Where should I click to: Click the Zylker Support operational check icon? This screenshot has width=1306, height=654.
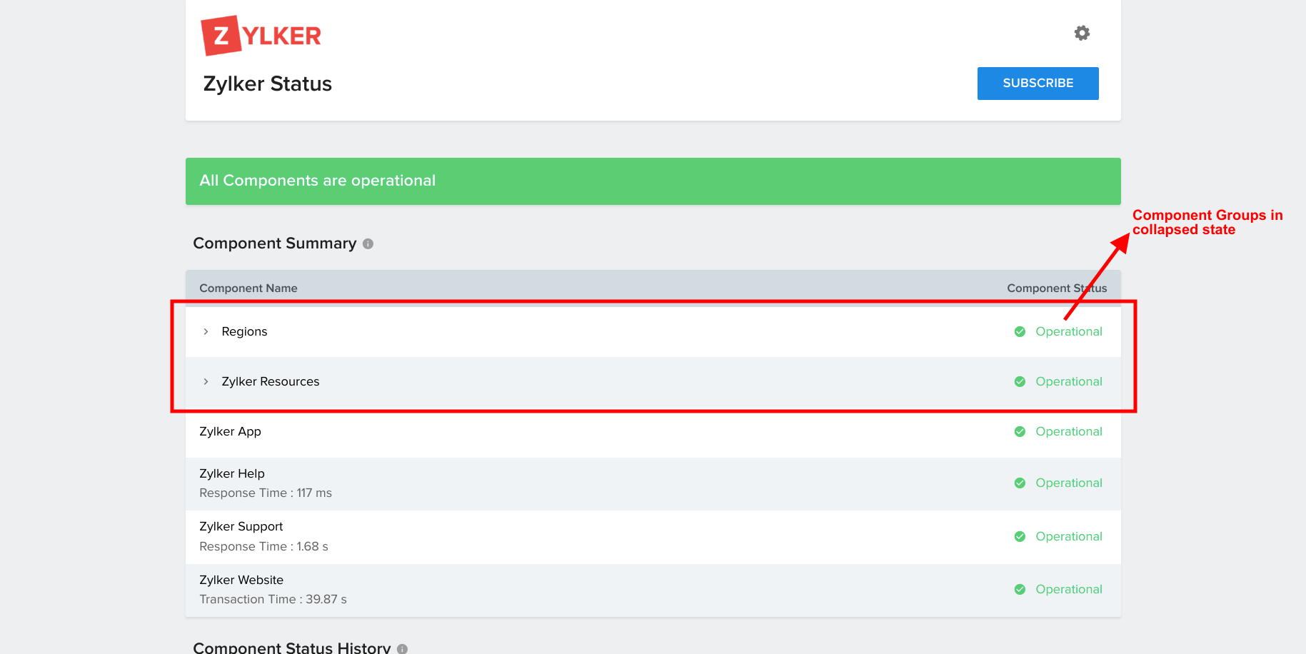click(x=1020, y=536)
